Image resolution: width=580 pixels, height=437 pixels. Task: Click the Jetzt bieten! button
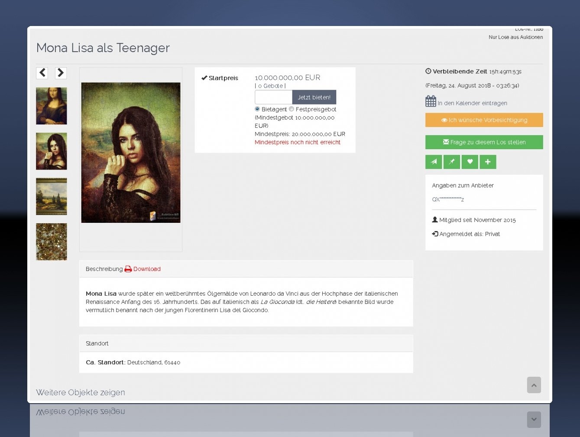click(314, 97)
